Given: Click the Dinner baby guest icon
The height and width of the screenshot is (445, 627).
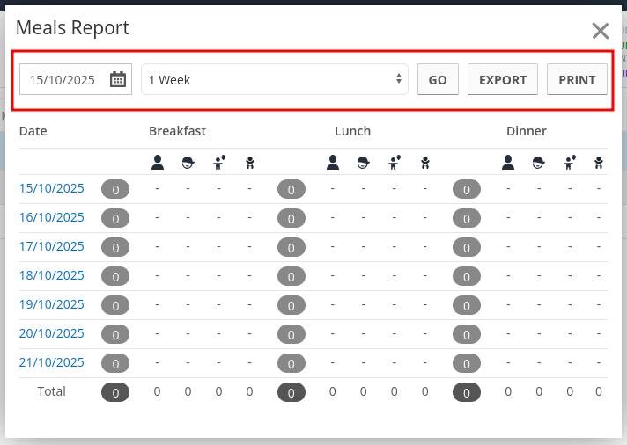Looking at the screenshot, I should pos(599,162).
